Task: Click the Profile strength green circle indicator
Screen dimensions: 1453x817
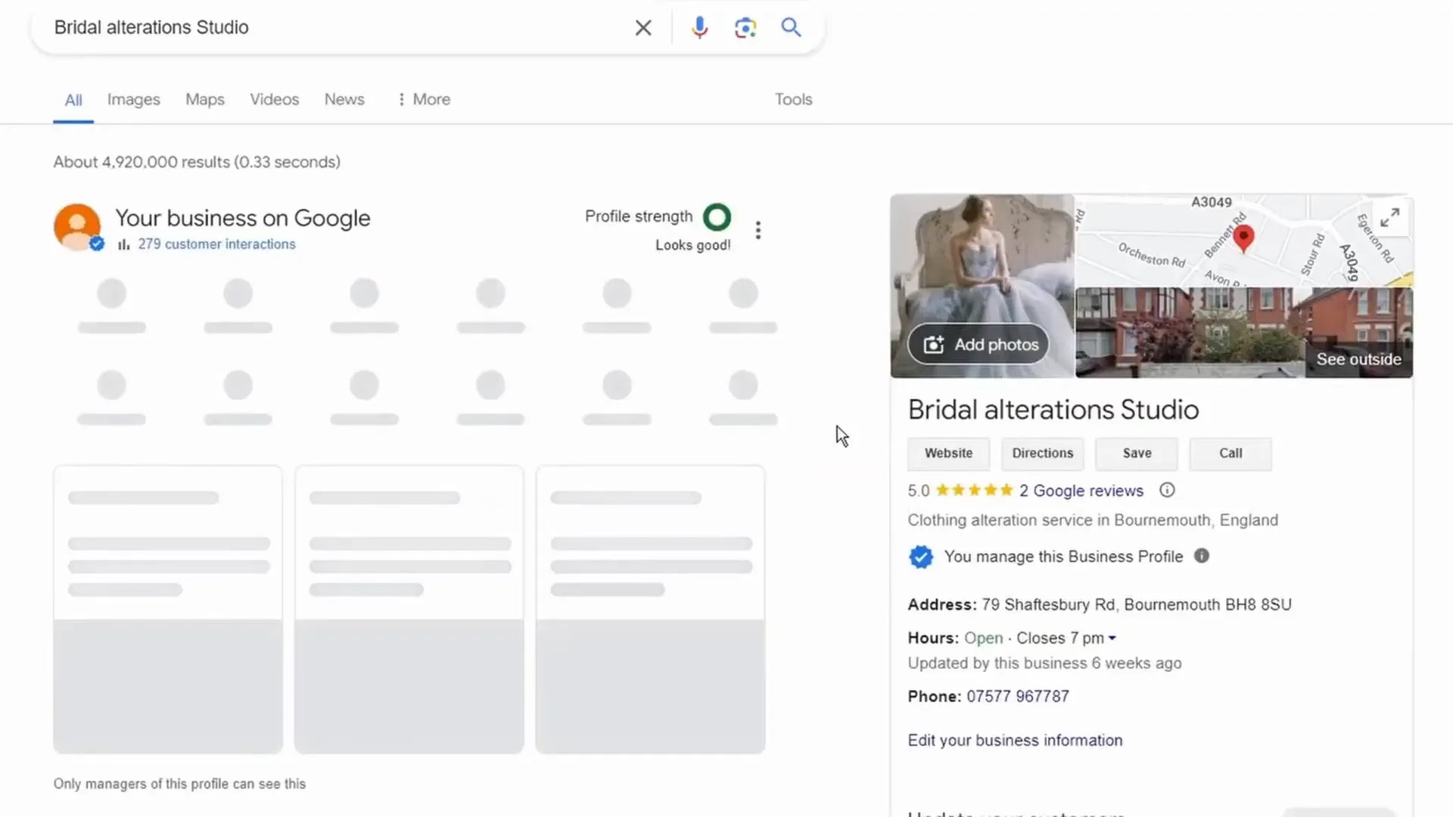Action: pyautogui.click(x=717, y=217)
